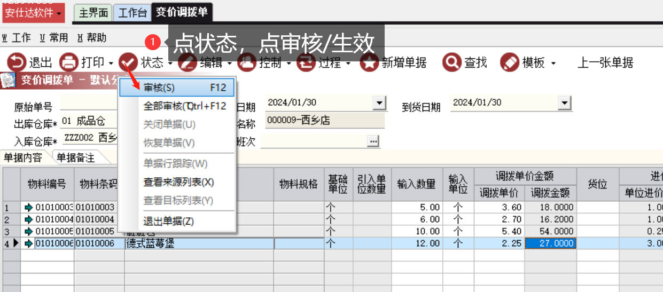Select the 变价调拨单 tab
663x292 pixels.
[x=182, y=12]
